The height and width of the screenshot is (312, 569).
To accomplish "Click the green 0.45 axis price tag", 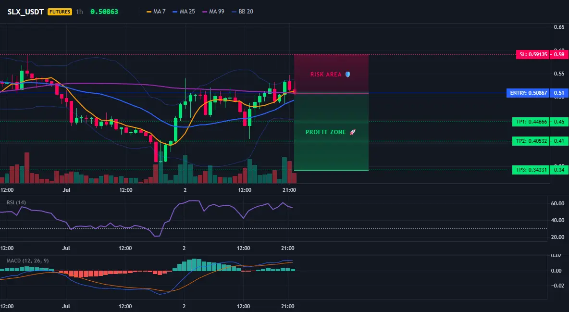I will pos(559,122).
